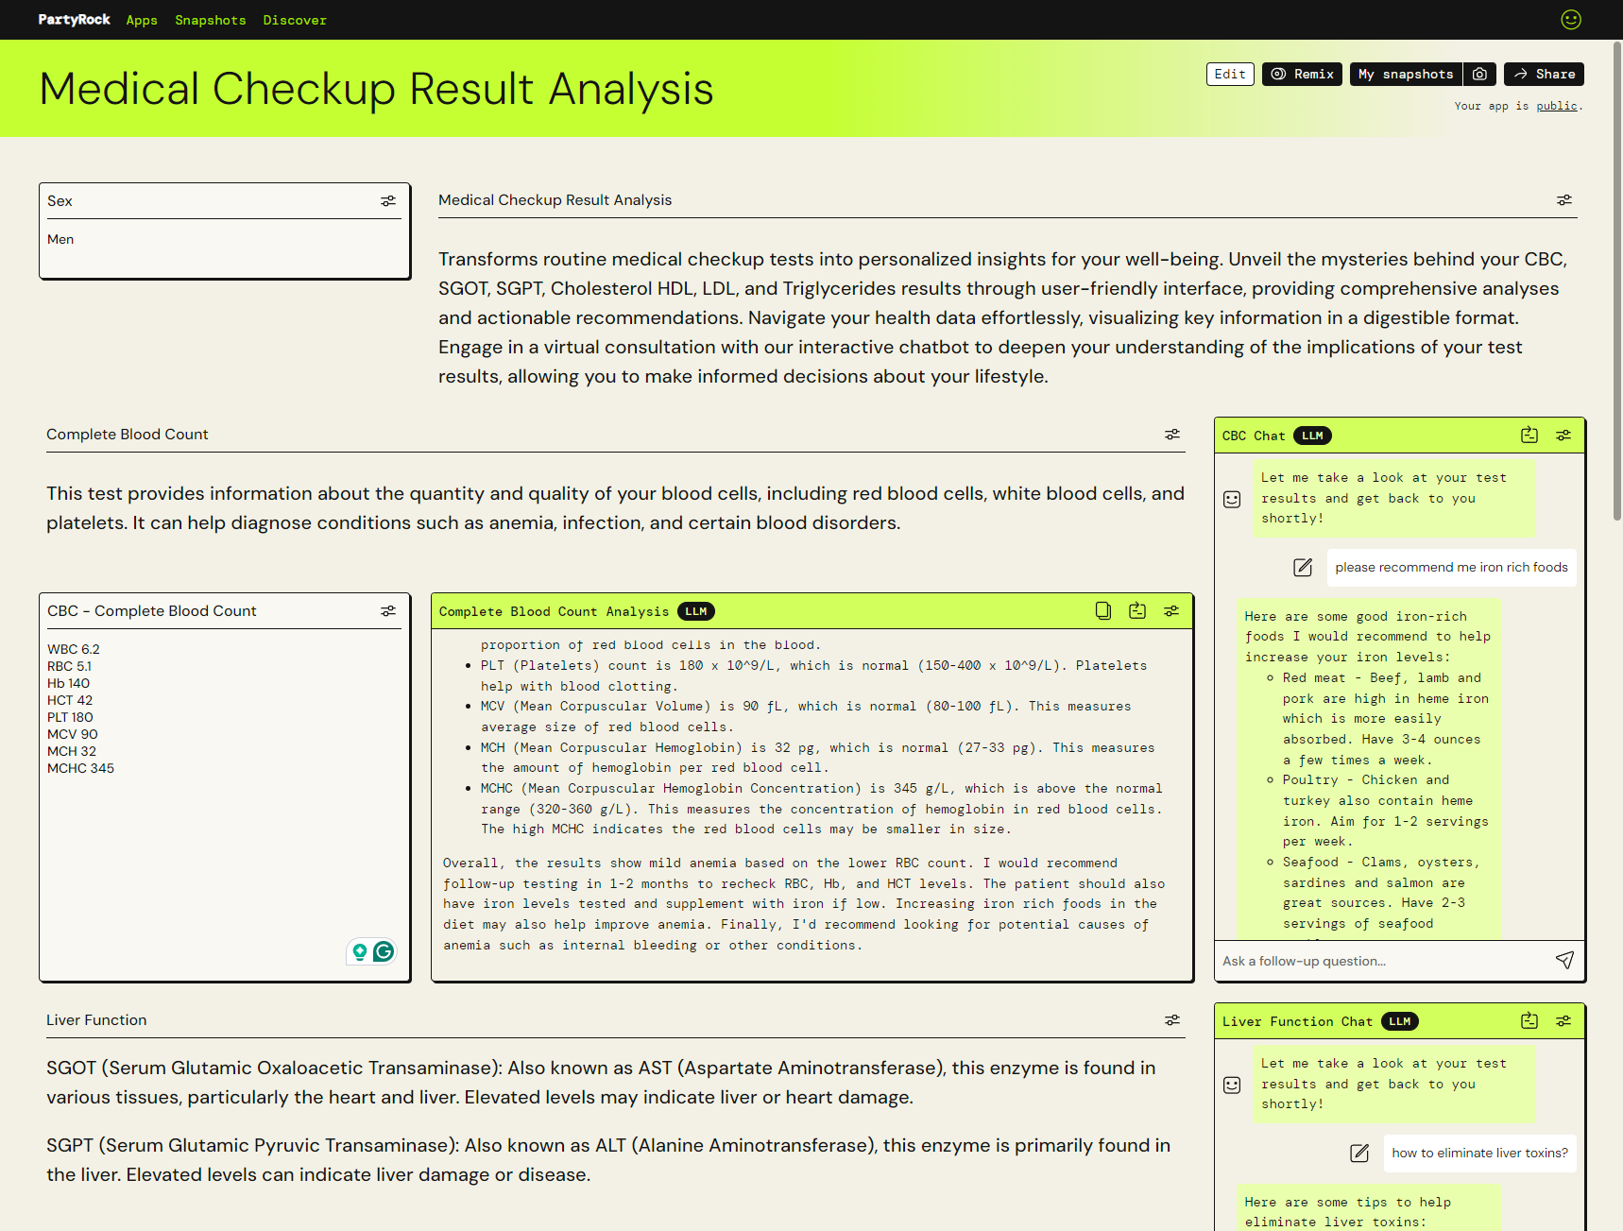Edit the iron rich foods prompt message

pos(1303,568)
